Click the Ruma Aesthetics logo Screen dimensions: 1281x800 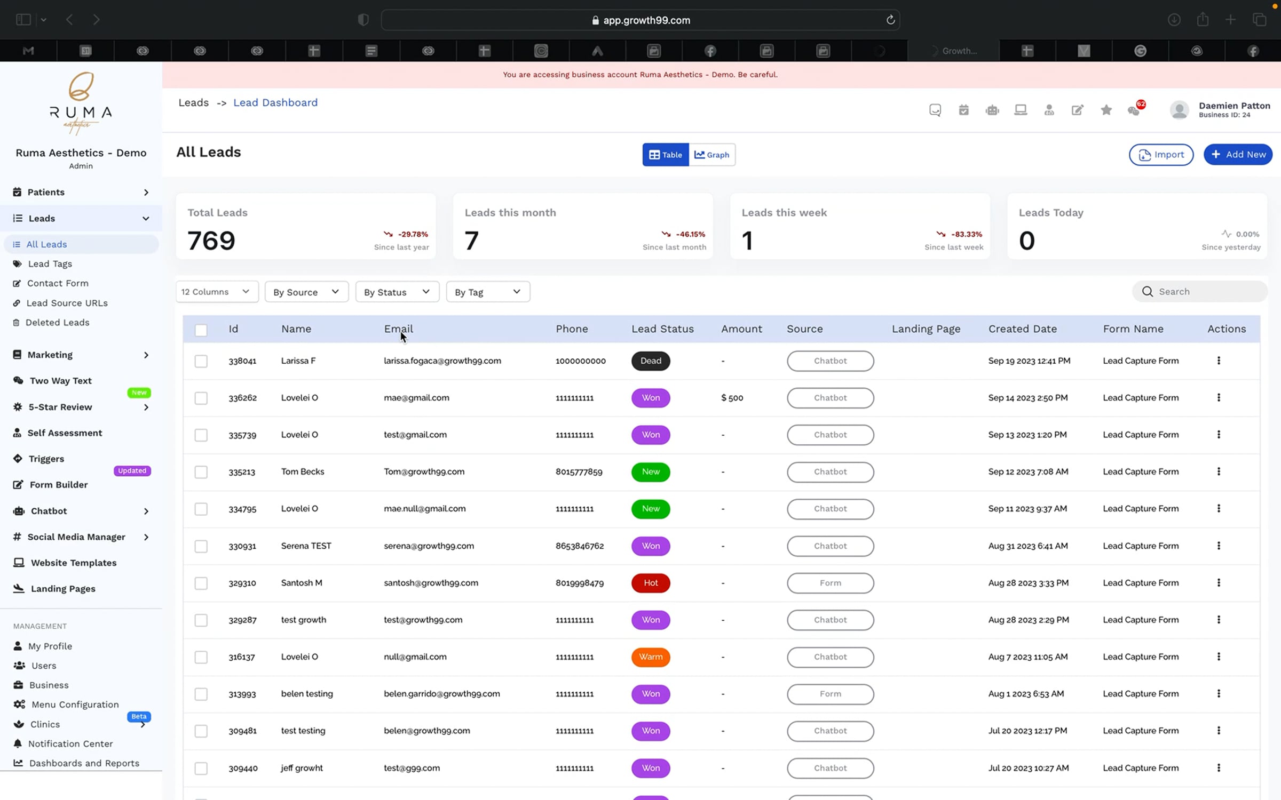81,103
